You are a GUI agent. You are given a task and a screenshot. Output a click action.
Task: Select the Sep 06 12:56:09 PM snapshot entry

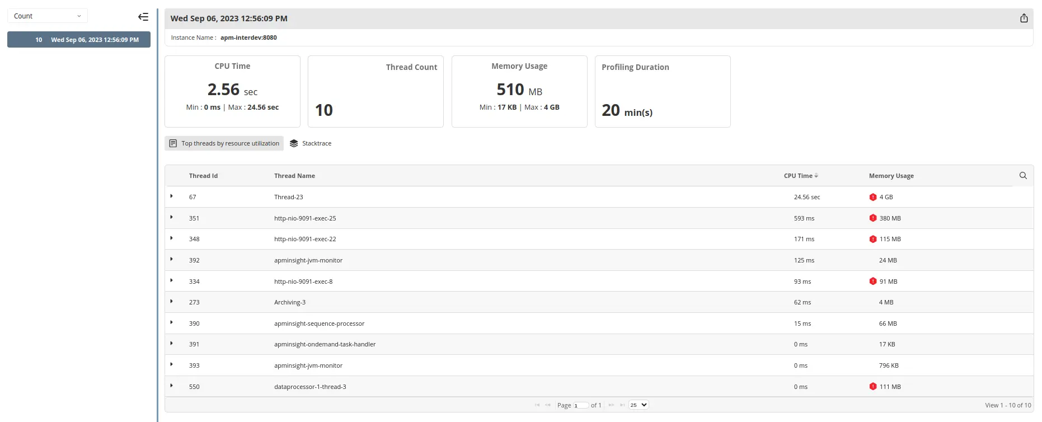[79, 40]
